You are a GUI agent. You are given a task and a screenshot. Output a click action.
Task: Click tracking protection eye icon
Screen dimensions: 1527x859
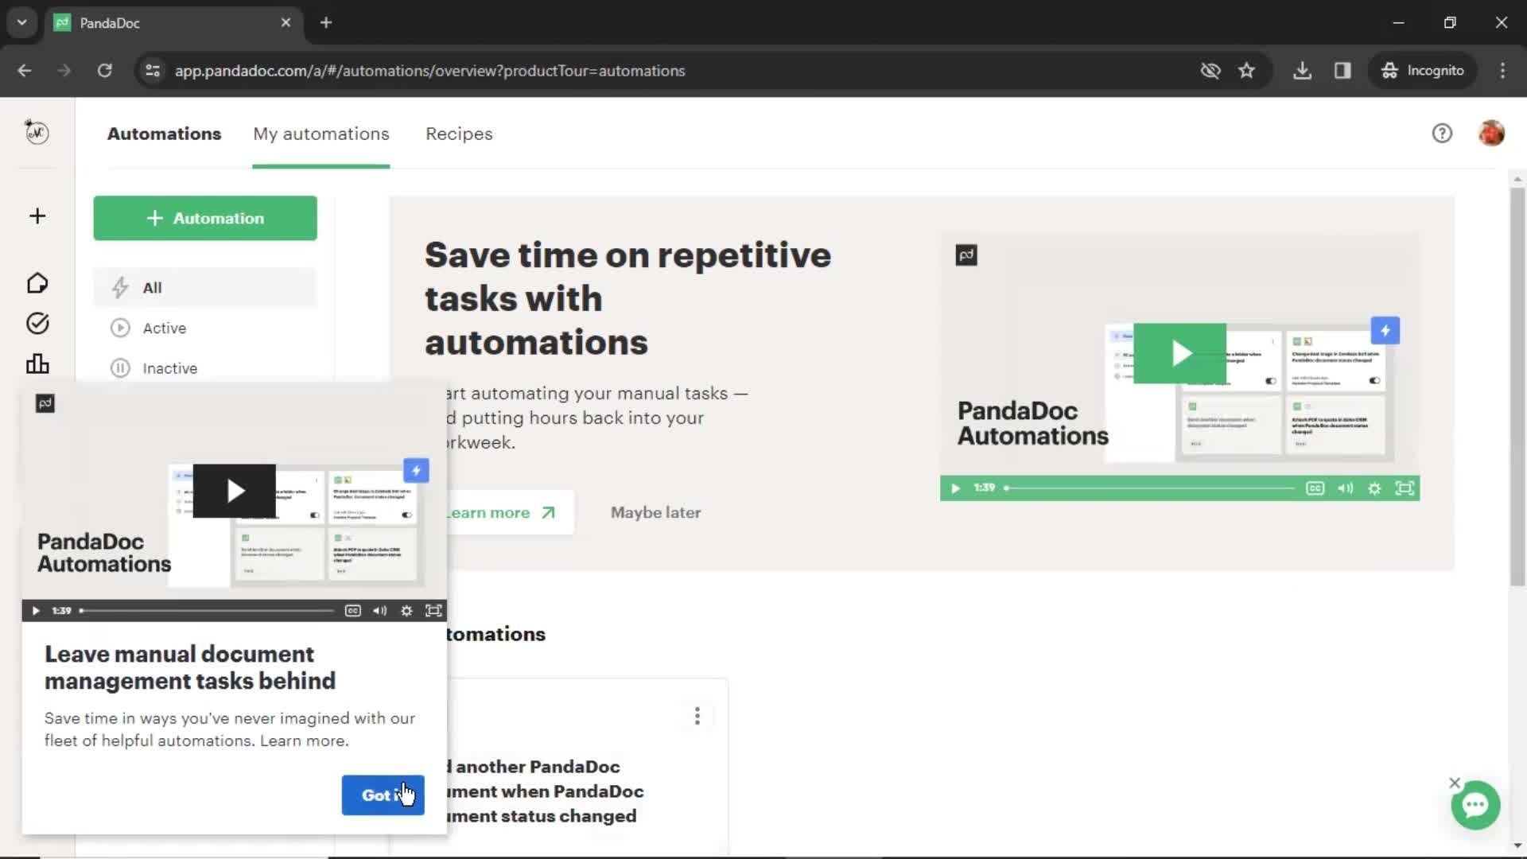pyautogui.click(x=1210, y=71)
